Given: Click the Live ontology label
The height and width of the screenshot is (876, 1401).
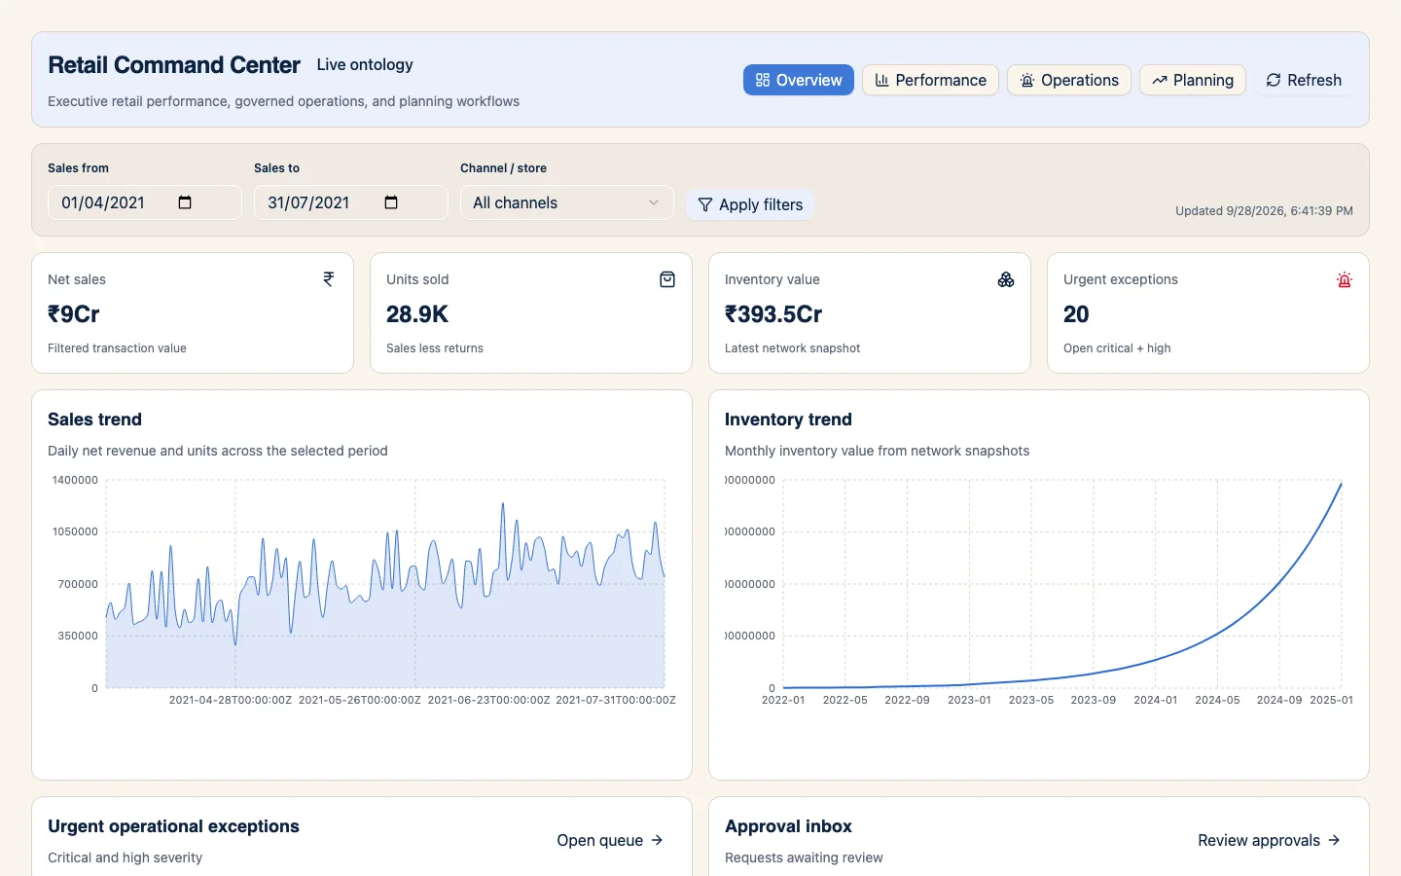Looking at the screenshot, I should (365, 64).
